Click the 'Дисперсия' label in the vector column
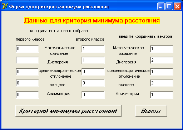183x130 pixels. 126,62
